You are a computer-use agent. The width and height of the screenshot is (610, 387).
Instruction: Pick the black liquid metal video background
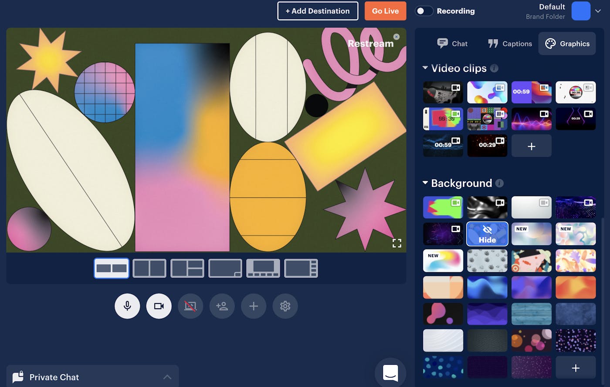487,207
